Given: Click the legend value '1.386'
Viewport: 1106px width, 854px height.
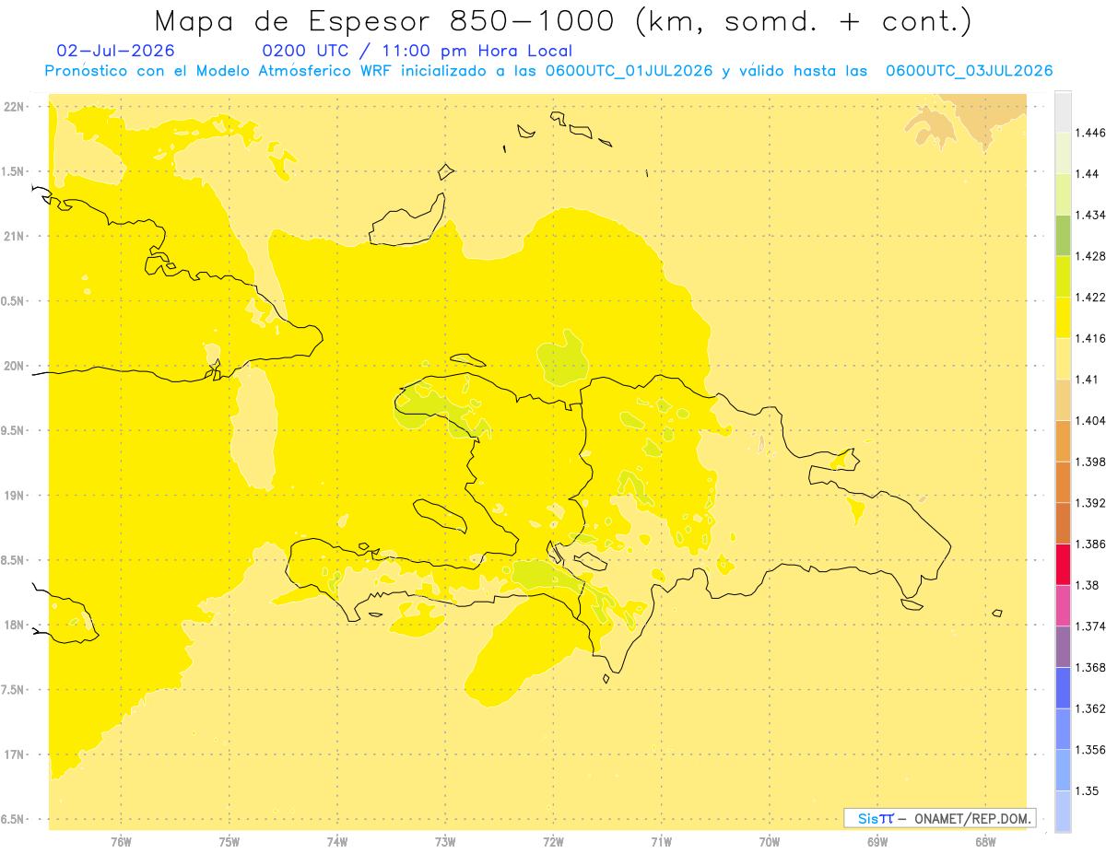Looking at the screenshot, I should point(1090,544).
